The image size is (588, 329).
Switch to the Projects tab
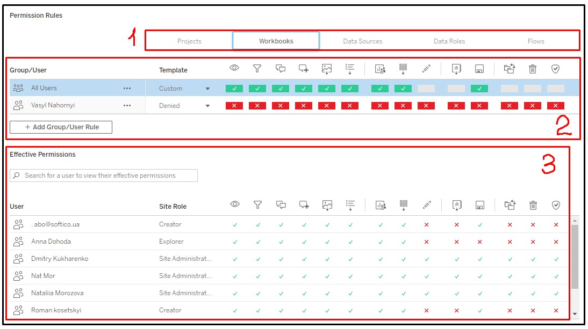click(x=189, y=41)
